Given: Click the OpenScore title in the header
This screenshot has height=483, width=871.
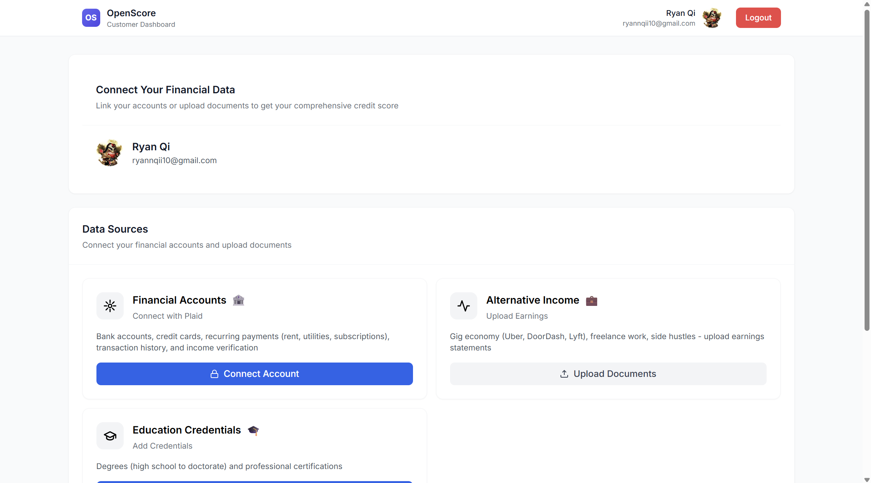Looking at the screenshot, I should point(131,13).
